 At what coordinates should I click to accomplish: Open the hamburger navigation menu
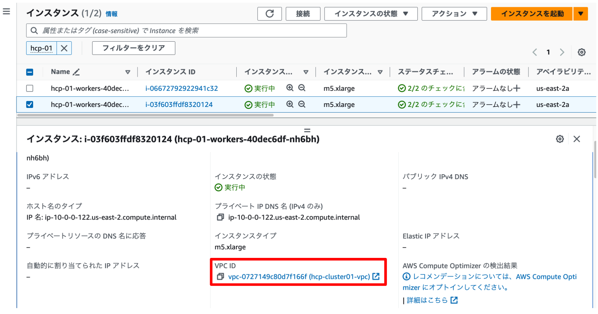click(x=6, y=12)
